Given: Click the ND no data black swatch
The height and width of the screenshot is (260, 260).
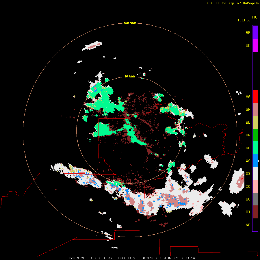Looking at the screenshot, I should click(255, 225).
